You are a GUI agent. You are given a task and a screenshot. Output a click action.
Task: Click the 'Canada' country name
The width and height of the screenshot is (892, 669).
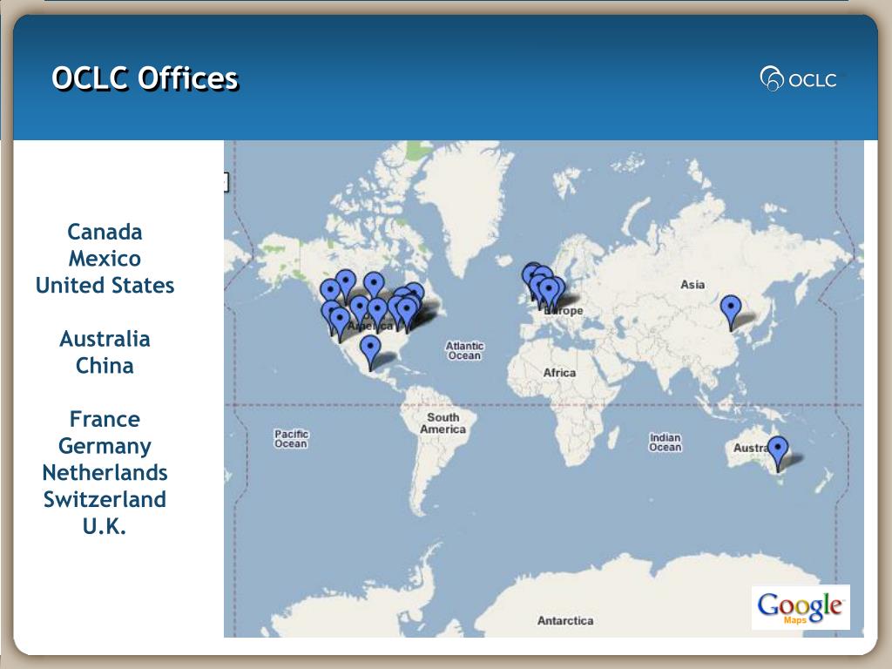(105, 232)
